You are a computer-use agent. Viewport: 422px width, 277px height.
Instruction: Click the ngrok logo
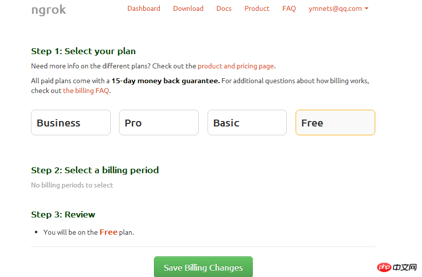[49, 10]
